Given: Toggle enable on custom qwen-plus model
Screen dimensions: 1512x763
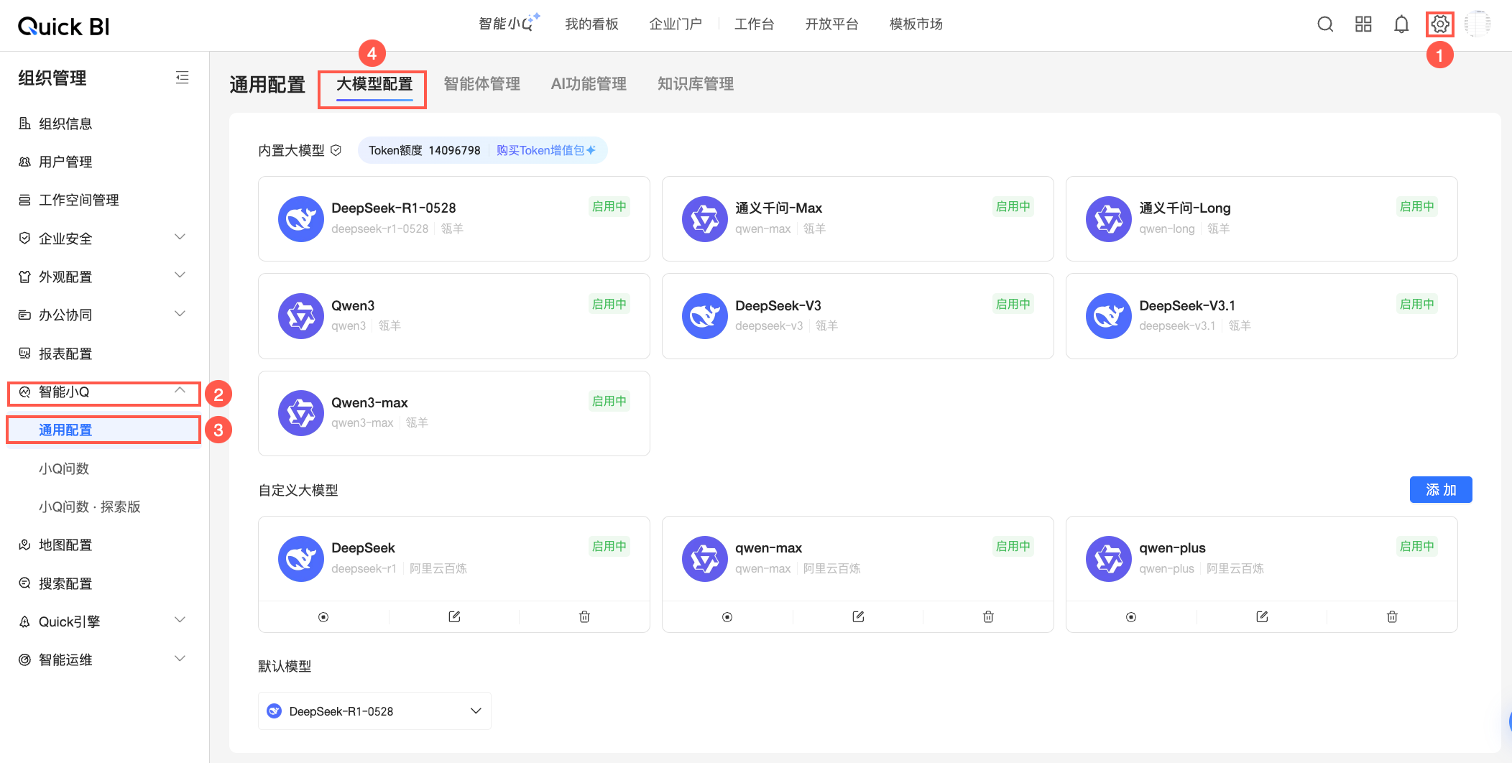Looking at the screenshot, I should click(1131, 617).
